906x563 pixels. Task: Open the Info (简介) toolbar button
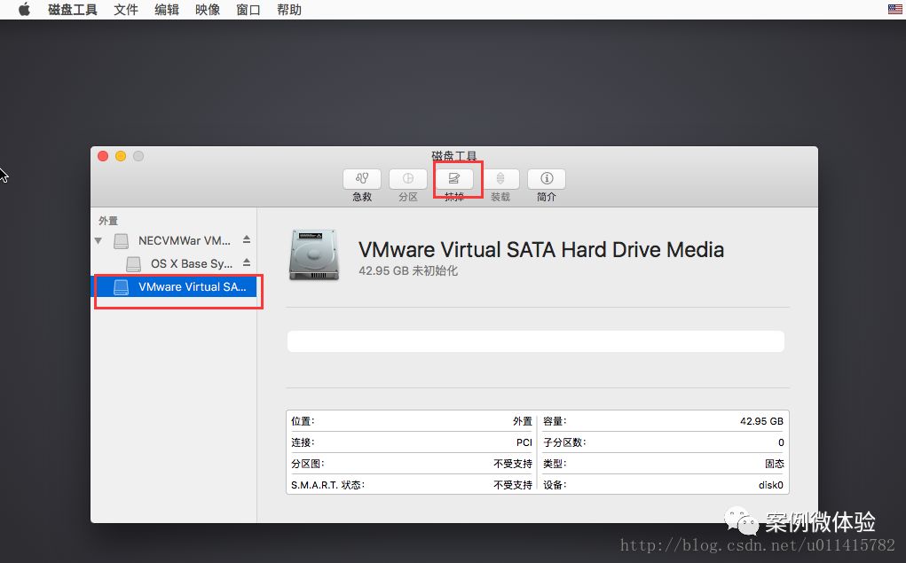point(547,179)
